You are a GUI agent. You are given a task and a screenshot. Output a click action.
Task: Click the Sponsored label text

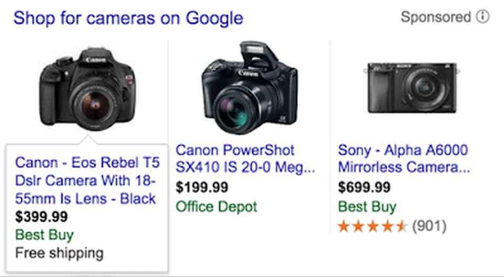(x=435, y=17)
